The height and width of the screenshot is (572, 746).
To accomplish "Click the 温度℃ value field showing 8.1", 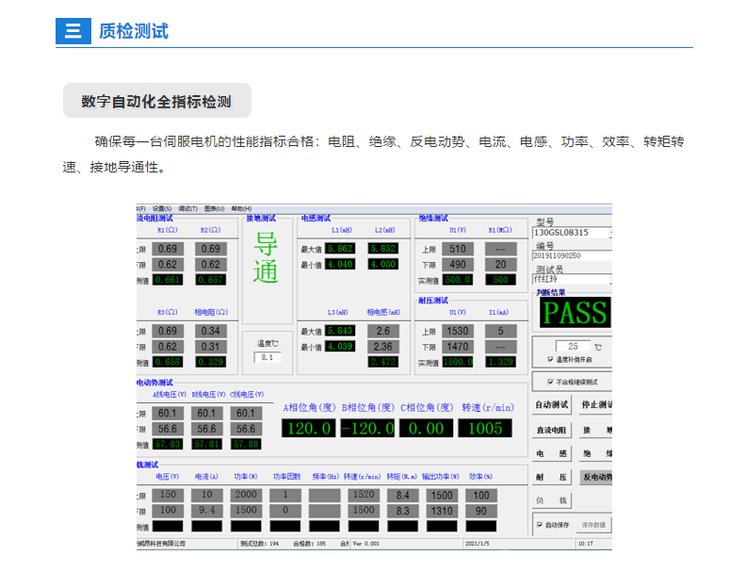I will coord(267,358).
